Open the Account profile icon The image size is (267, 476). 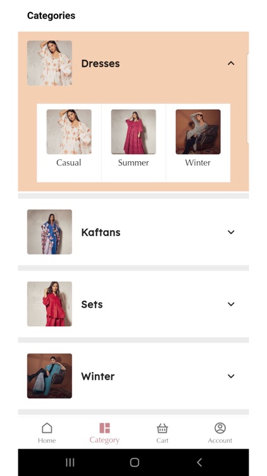220,428
